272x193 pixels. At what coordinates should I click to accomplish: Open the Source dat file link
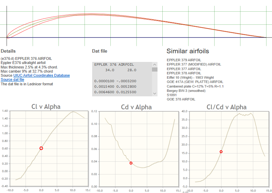point(12,79)
